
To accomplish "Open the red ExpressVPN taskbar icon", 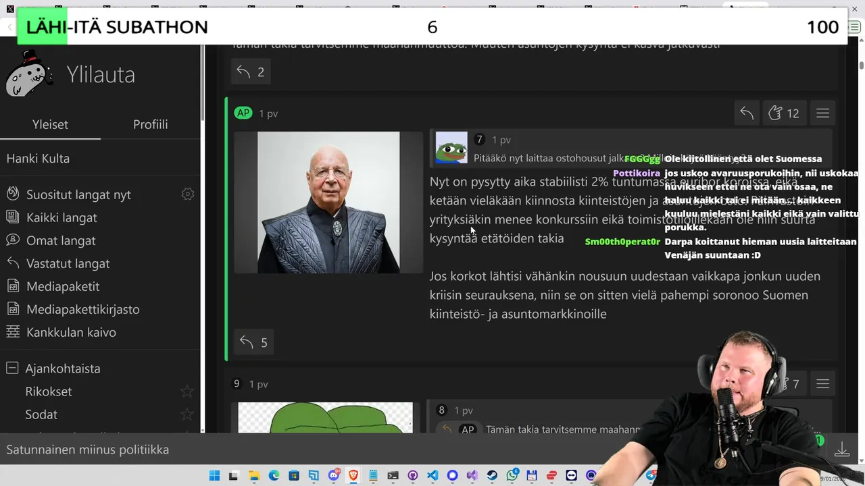I will pyautogui.click(x=551, y=476).
